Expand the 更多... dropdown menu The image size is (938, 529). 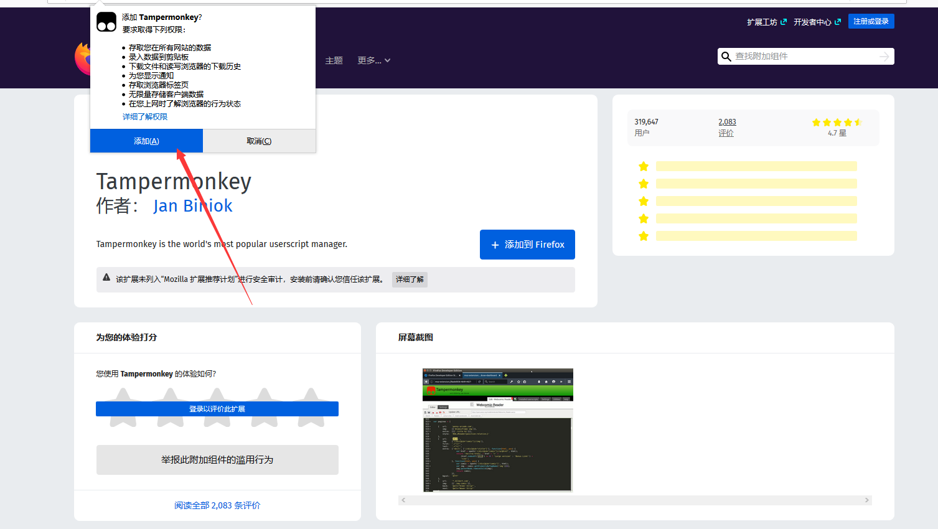coord(374,60)
